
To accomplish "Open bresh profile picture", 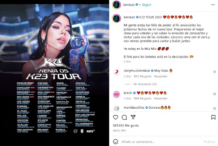I will (116, 94).
